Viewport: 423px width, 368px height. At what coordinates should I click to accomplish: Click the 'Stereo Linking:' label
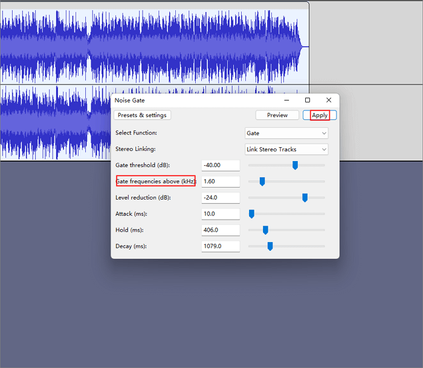(135, 149)
